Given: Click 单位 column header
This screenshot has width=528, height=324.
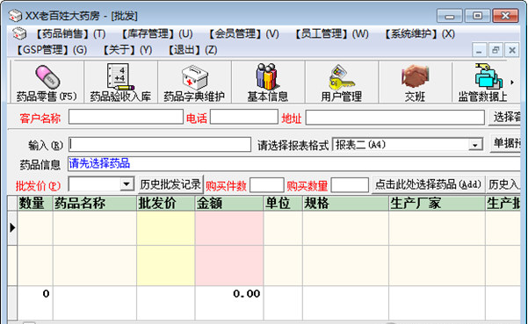Looking at the screenshot, I should tap(283, 203).
